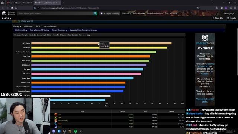Click the Players Streaming button

pyautogui.click(x=110, y=13)
